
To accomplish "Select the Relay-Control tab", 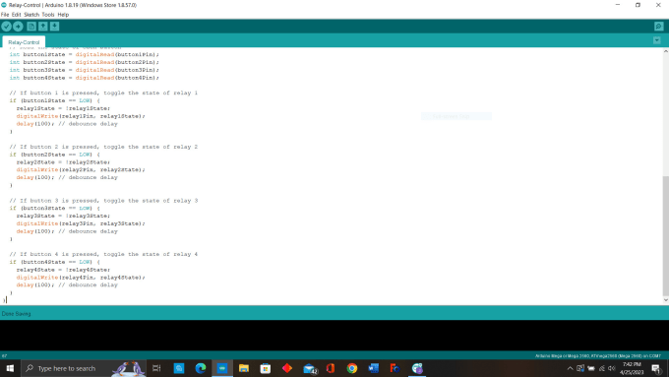I will (24, 42).
